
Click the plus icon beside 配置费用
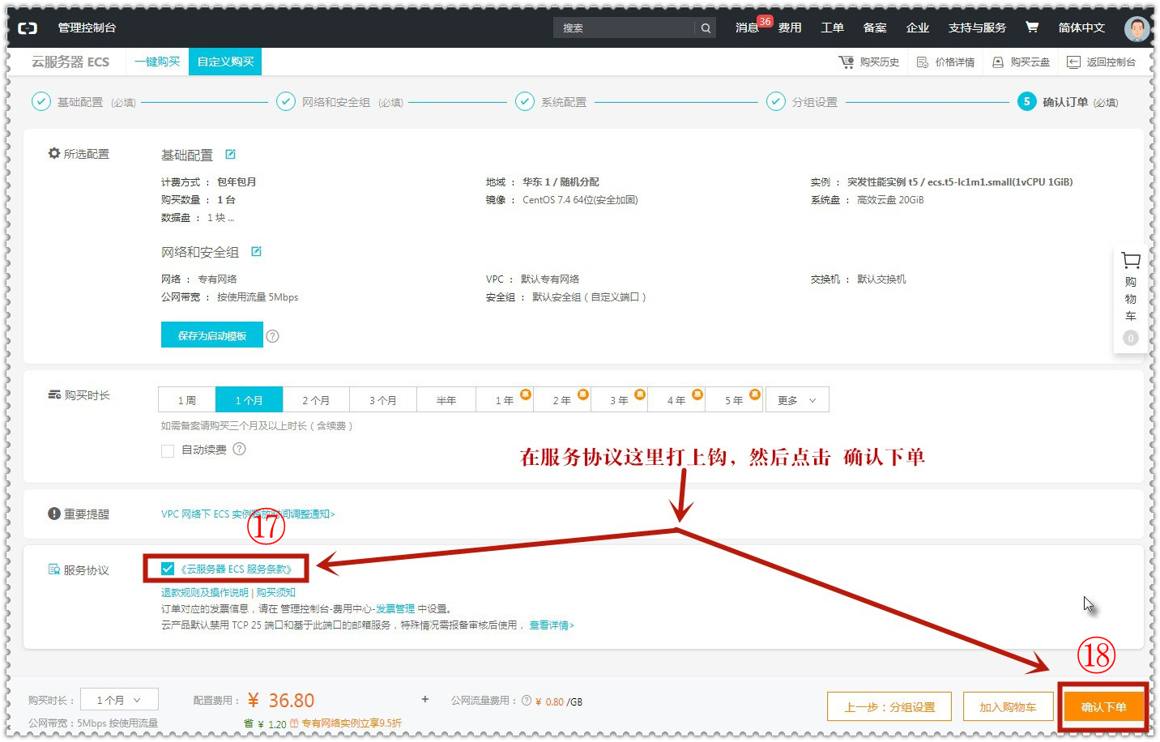[x=424, y=698]
